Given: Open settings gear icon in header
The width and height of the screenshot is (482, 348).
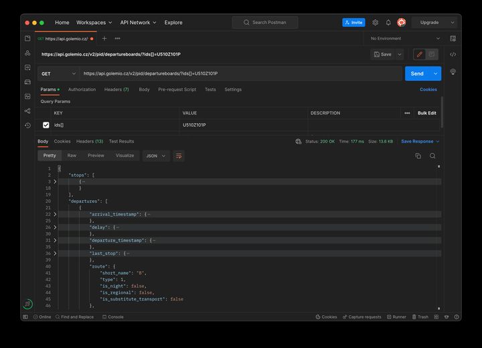Looking at the screenshot, I should [x=376, y=23].
